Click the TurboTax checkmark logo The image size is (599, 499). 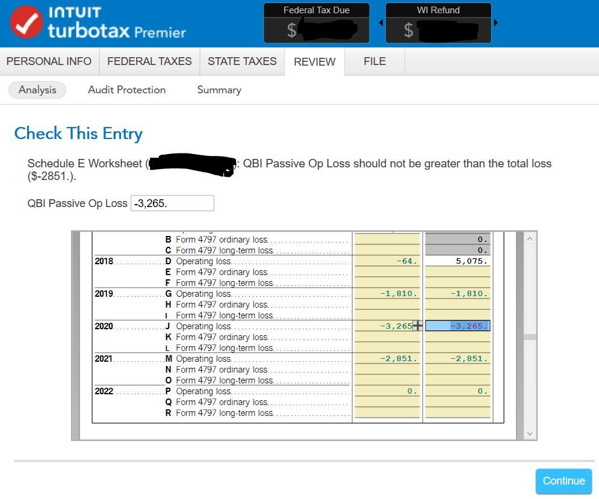click(26, 22)
